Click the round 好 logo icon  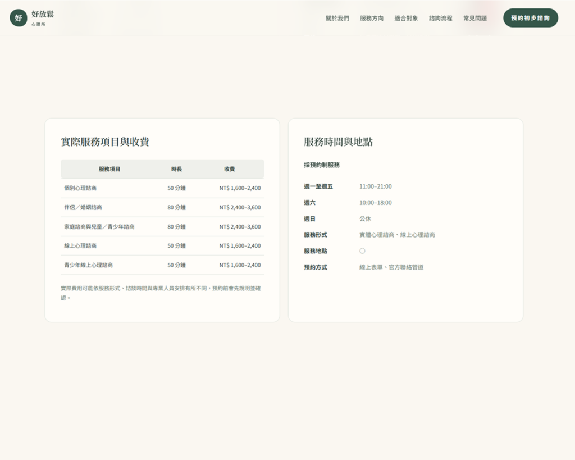pos(19,18)
